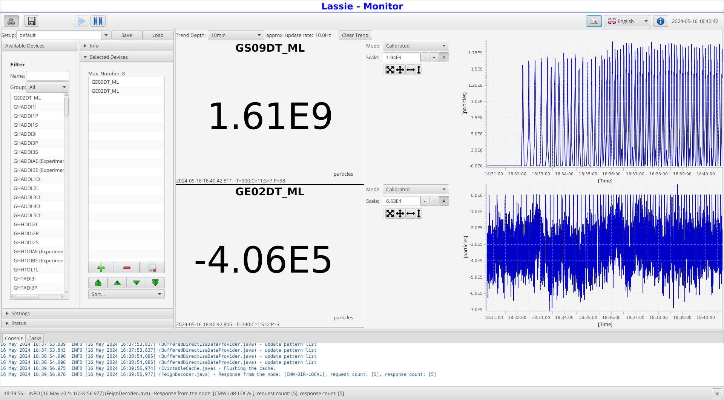Select GHADDI1I in available devices

(x=37, y=107)
